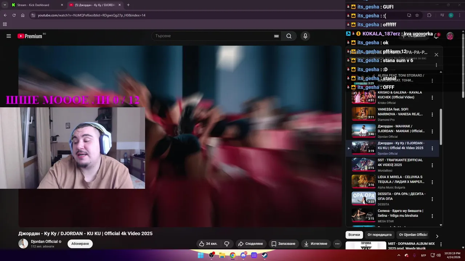The height and width of the screenshot is (261, 465).
Task: Select the От Djordan Official filter chip
Action: pyautogui.click(x=413, y=235)
